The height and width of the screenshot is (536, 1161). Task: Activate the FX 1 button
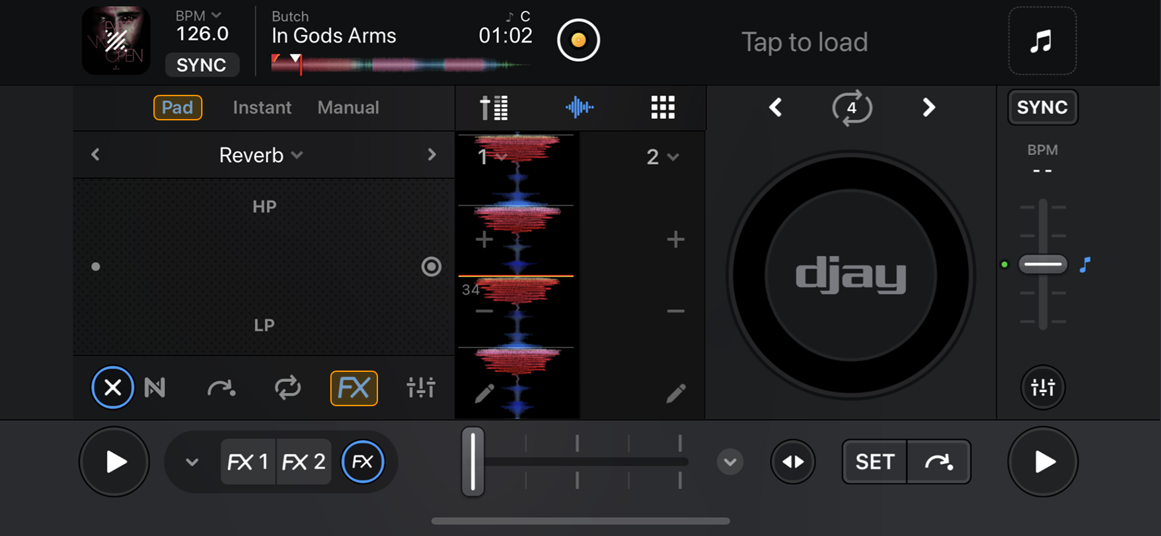248,462
